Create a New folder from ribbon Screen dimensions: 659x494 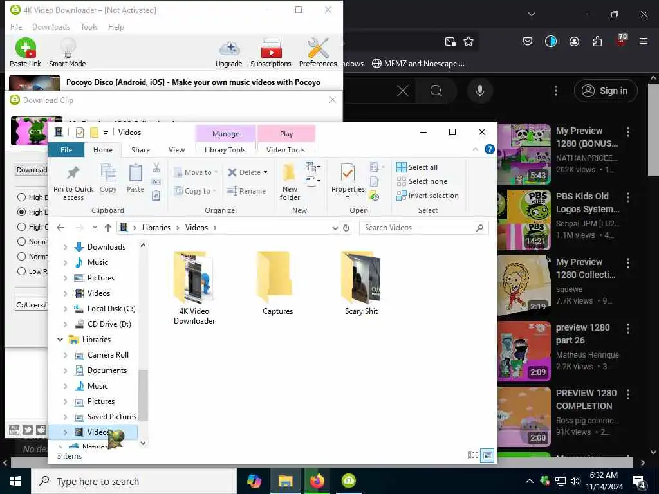tap(290, 182)
